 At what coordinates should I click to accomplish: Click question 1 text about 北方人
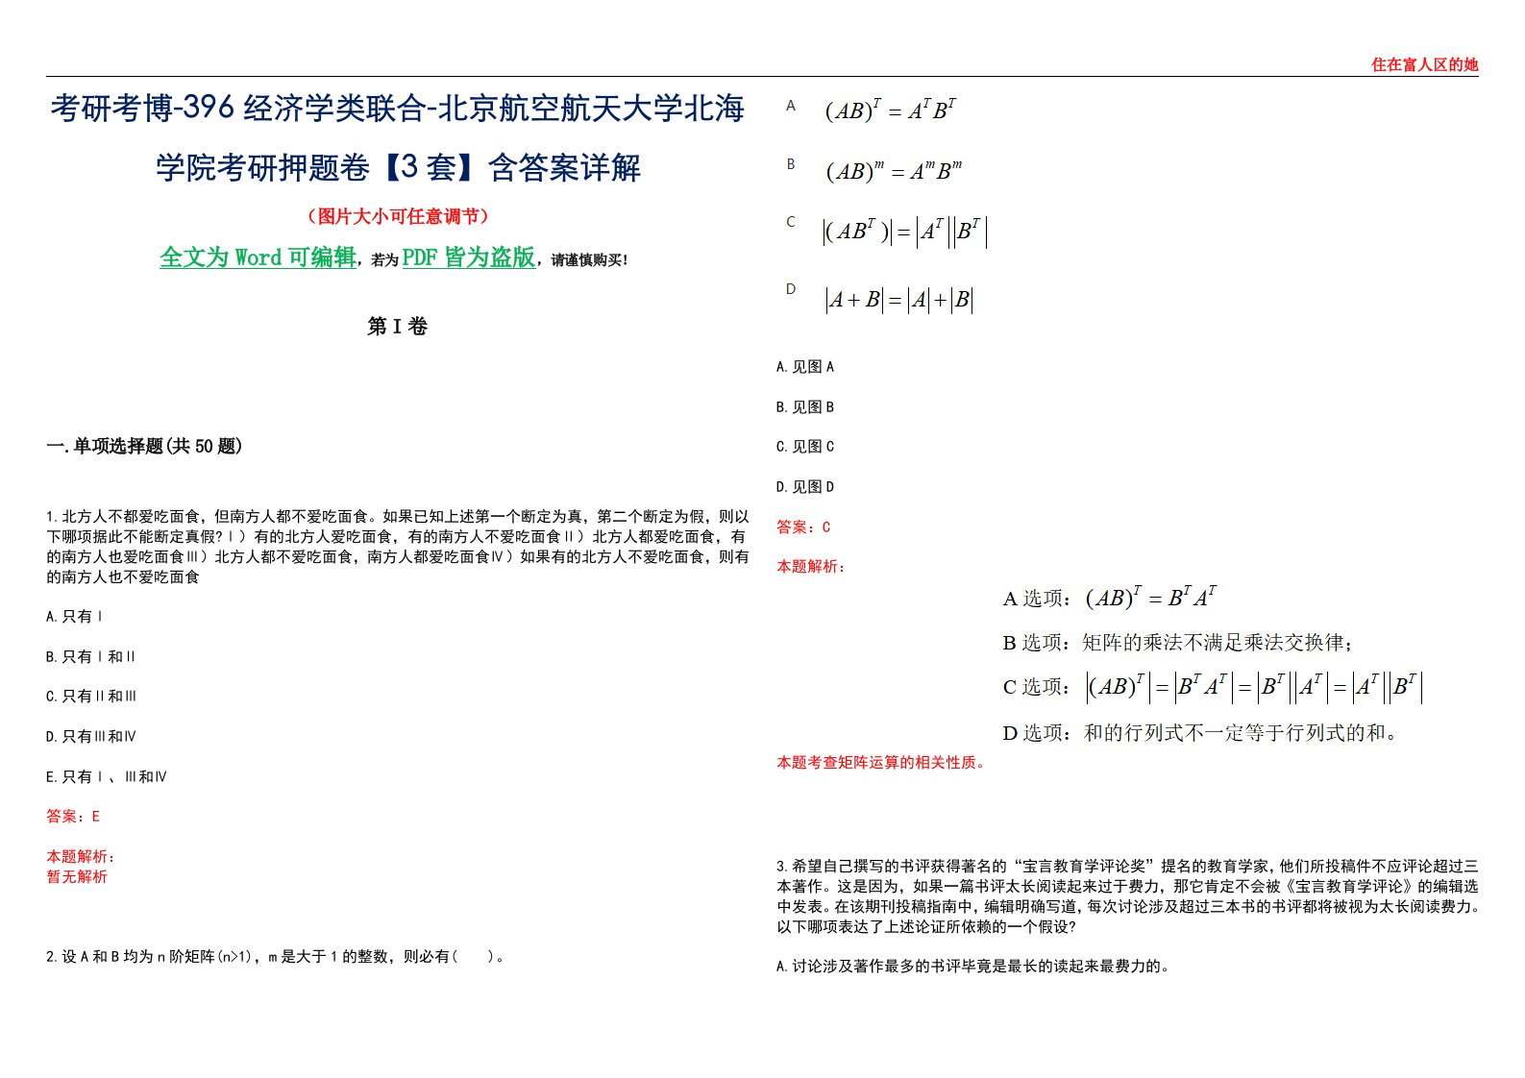click(x=397, y=547)
